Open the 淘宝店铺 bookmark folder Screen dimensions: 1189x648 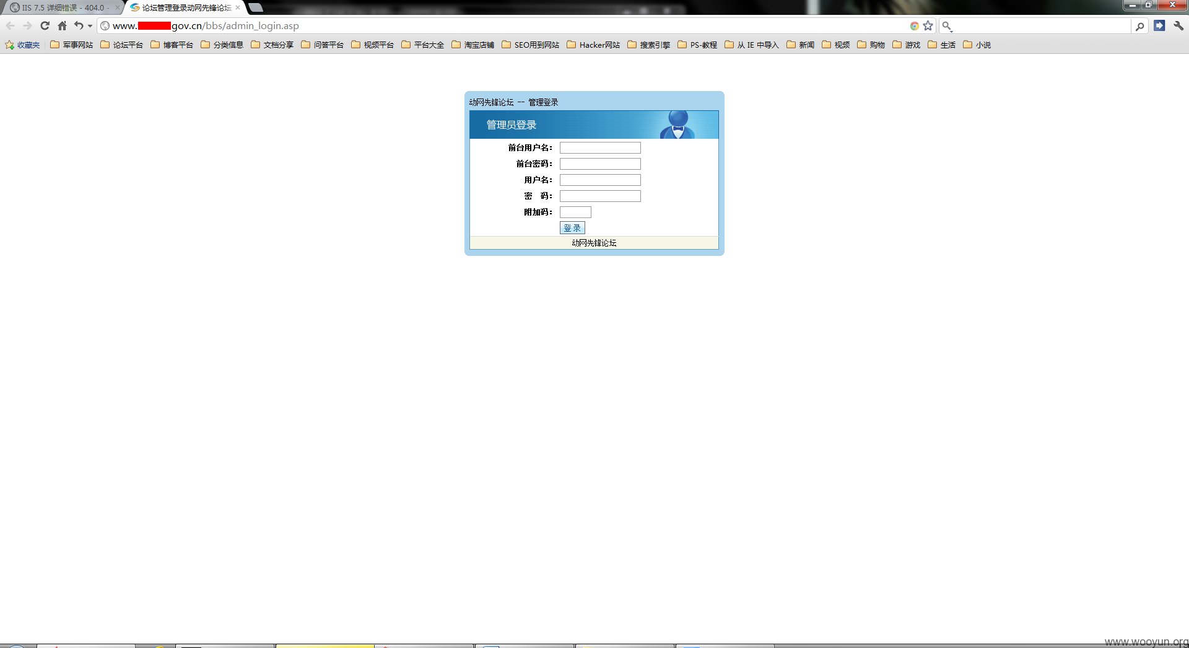pos(473,45)
